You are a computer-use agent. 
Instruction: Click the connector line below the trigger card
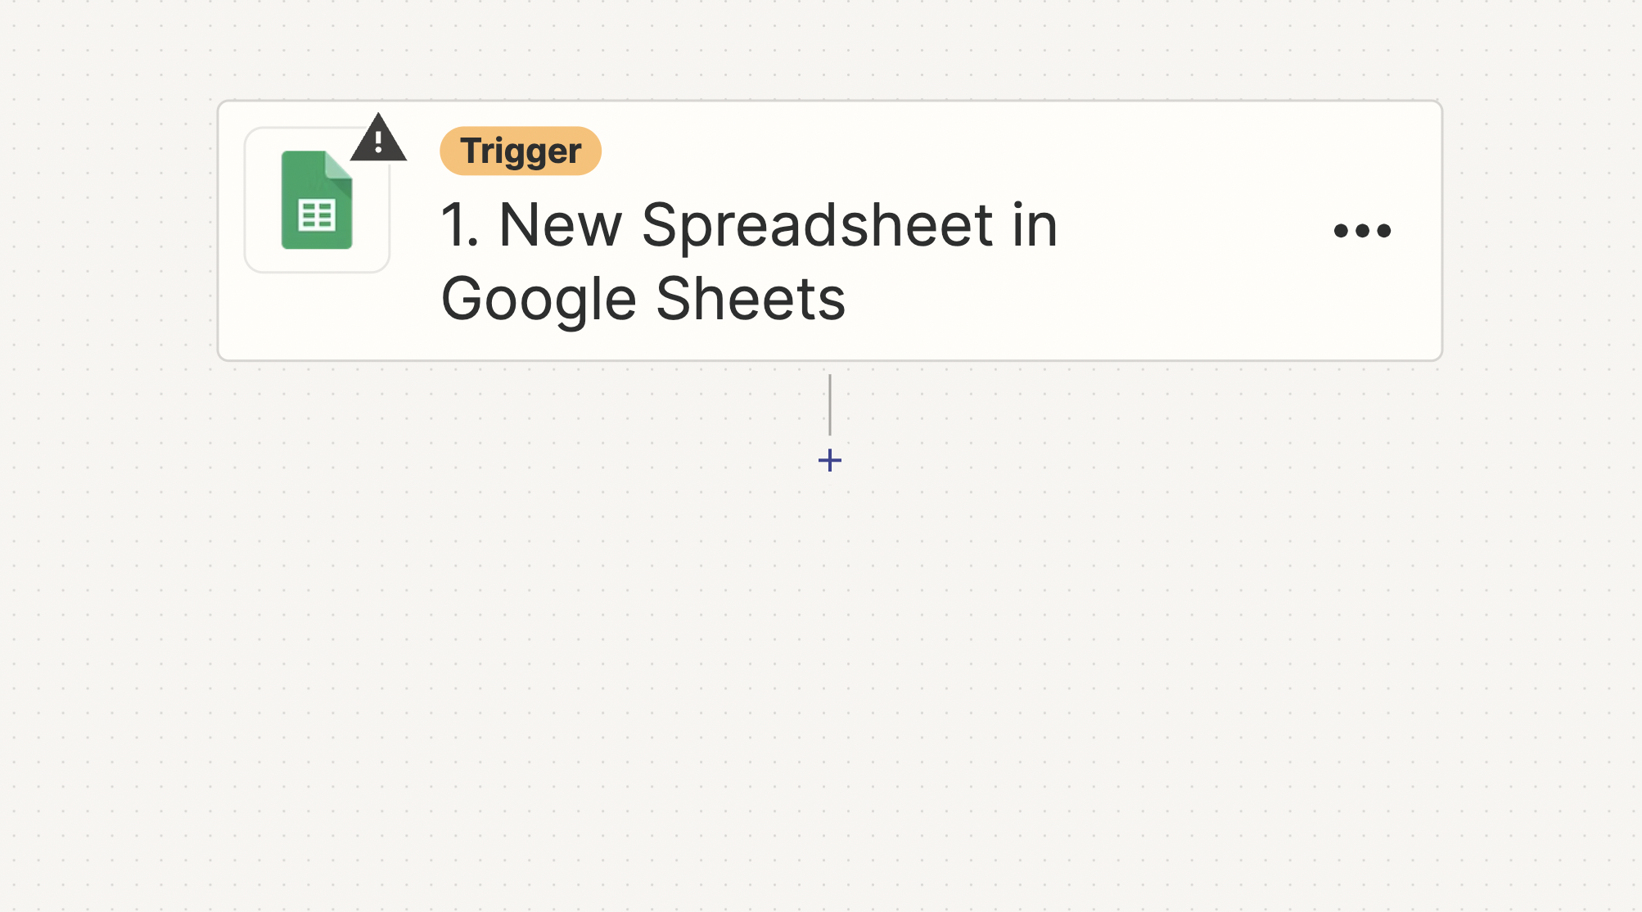[829, 404]
